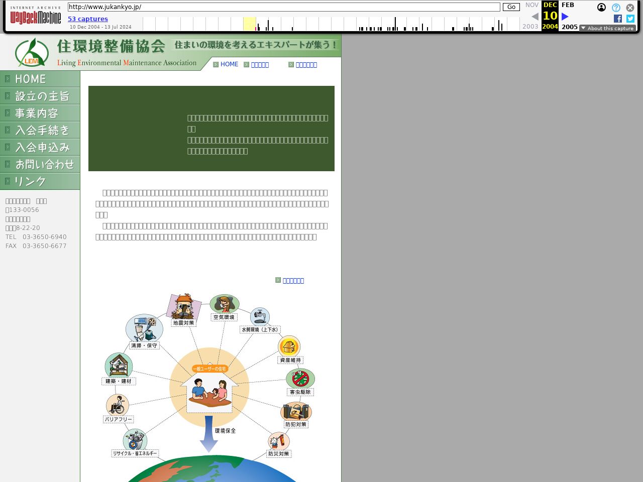Open the 53 captures link
This screenshot has height=482, width=643.
click(x=88, y=19)
